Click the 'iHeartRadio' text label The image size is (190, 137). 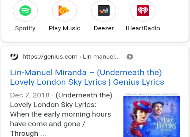coord(143,28)
